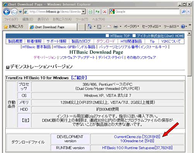Click the vertical scrollbar thumb
The width and height of the screenshot is (194, 153).
click(x=189, y=56)
